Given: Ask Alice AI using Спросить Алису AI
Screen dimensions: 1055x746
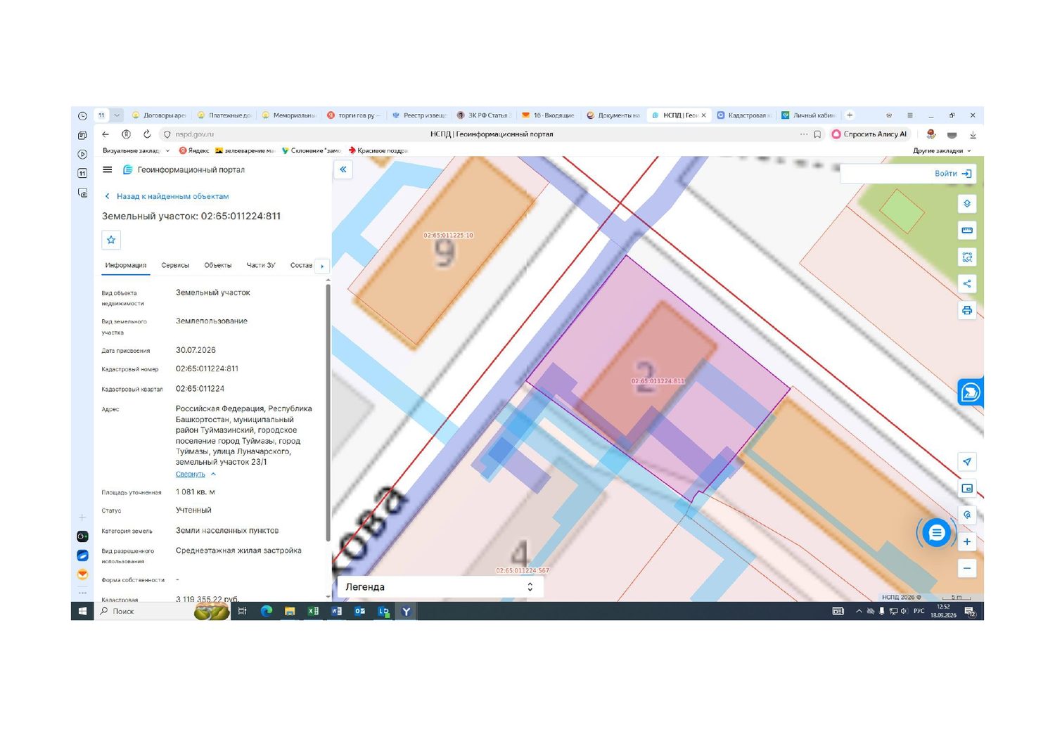Looking at the screenshot, I should tap(869, 134).
